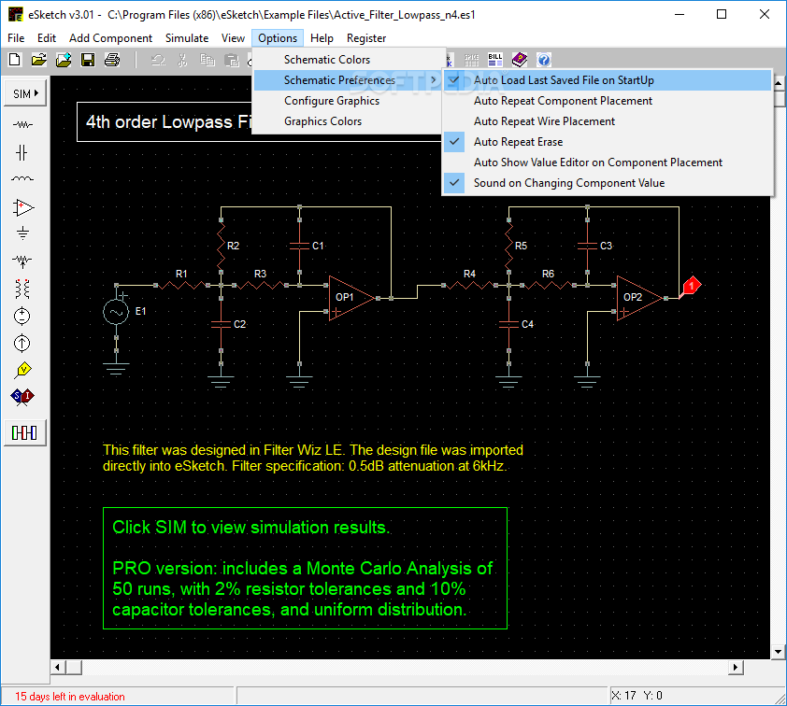The height and width of the screenshot is (706, 787).
Task: Select op-amp OP1 in schematic
Action: click(x=351, y=298)
